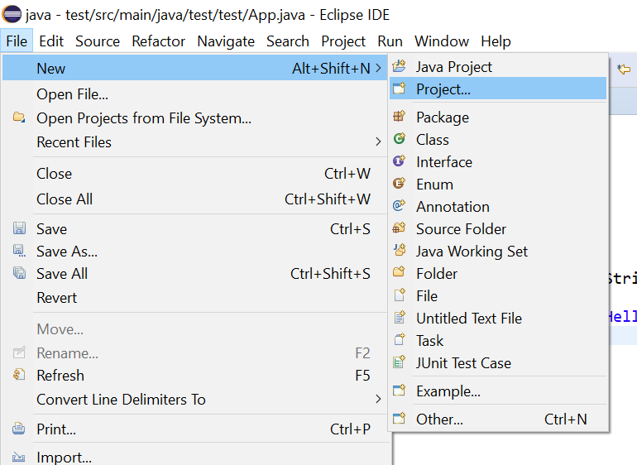Click the brown Enum icon

point(399,184)
